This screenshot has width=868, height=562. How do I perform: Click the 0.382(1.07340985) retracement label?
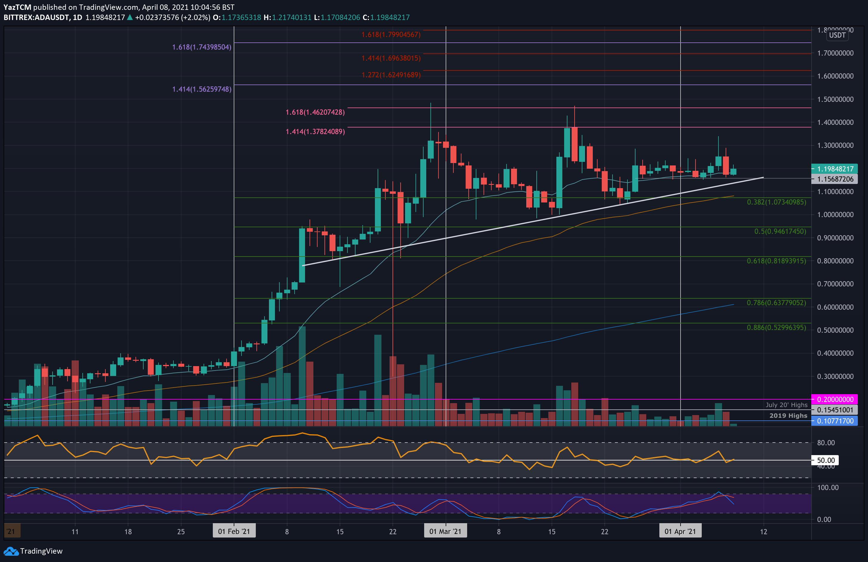(776, 202)
